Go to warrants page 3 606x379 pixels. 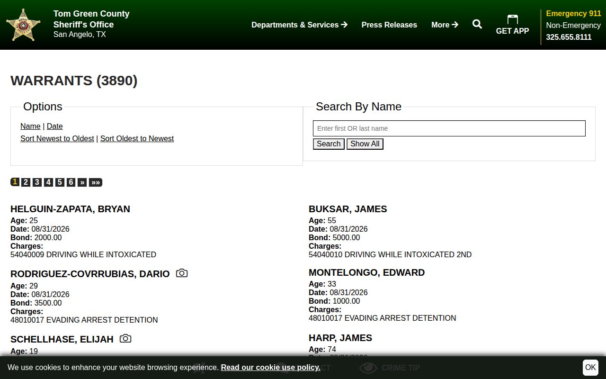(37, 182)
